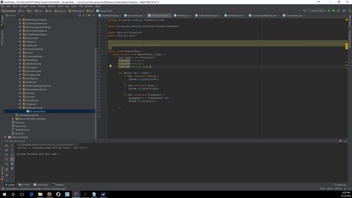
Task: Open the Terminal tool window button
Action: 58,185
